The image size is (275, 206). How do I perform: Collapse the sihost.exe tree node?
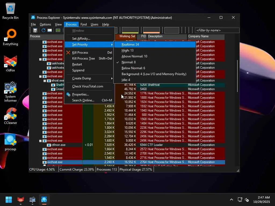pyautogui.click(x=45, y=81)
